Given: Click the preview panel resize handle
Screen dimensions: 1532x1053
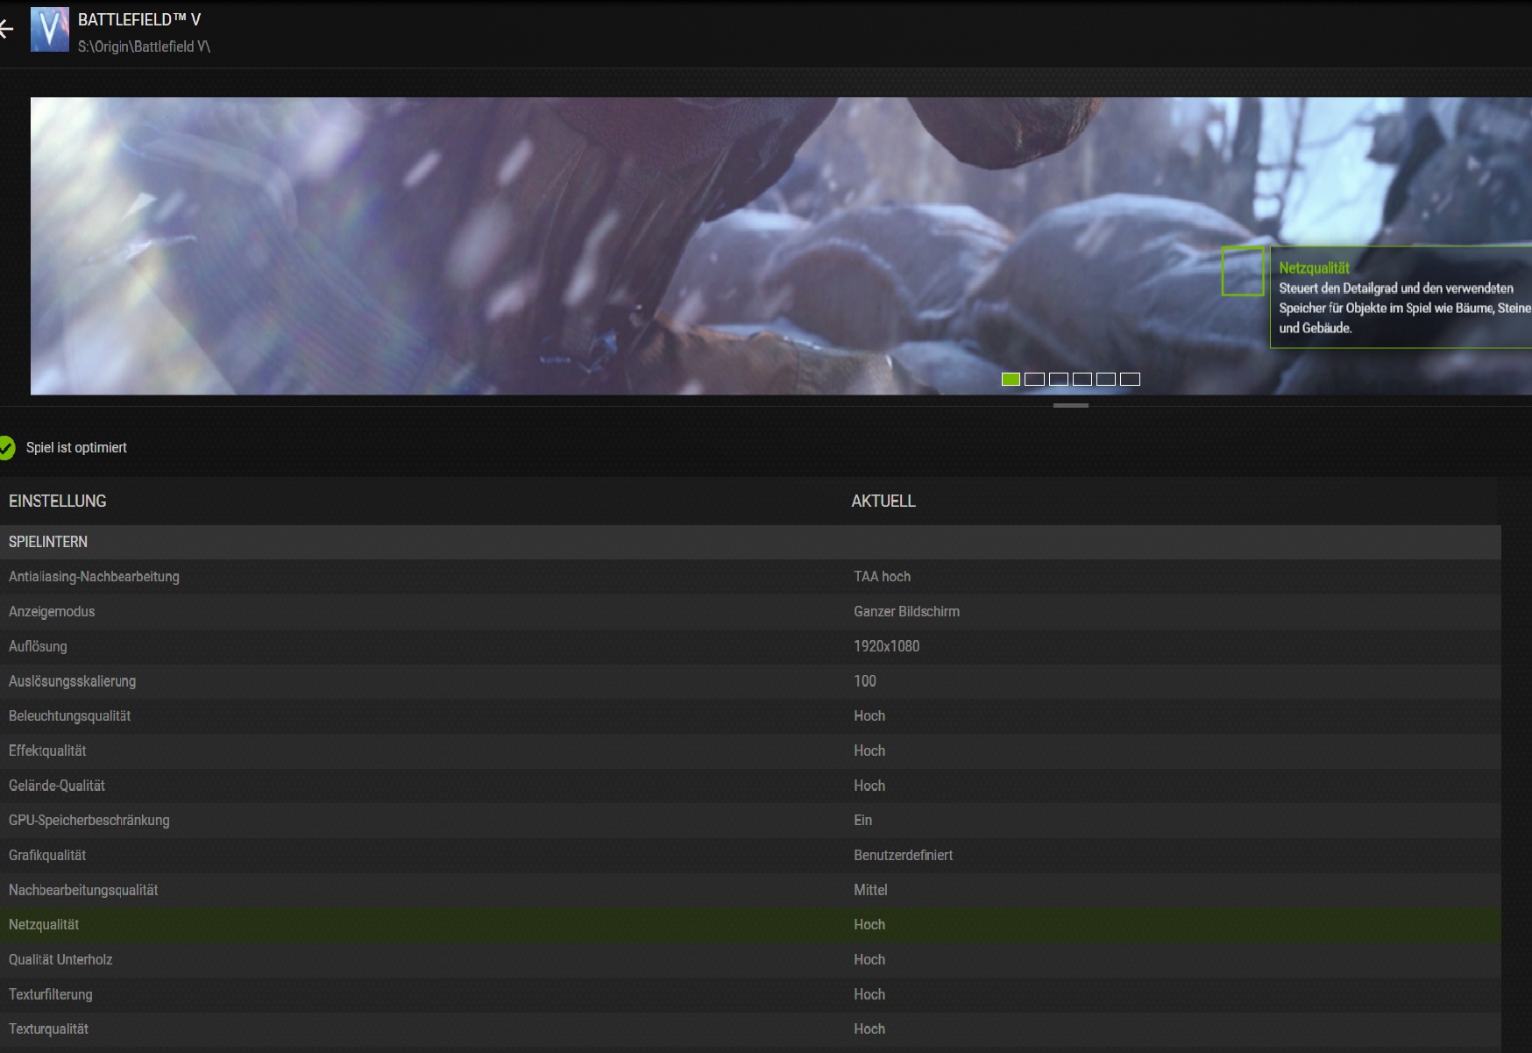Looking at the screenshot, I should [1070, 405].
